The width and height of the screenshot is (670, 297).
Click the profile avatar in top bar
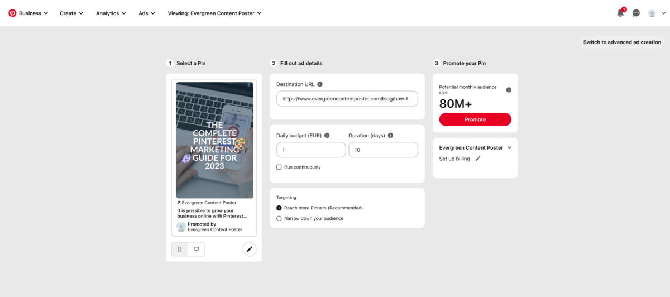click(x=652, y=13)
